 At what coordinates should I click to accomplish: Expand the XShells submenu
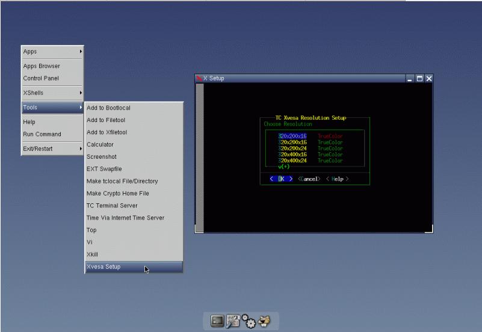coord(52,93)
